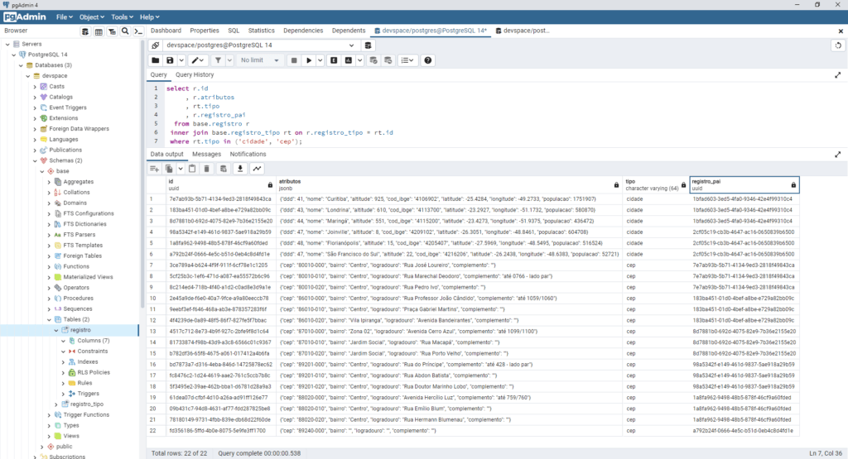Switch to the Messages tab
This screenshot has height=459, width=848.
pos(206,155)
